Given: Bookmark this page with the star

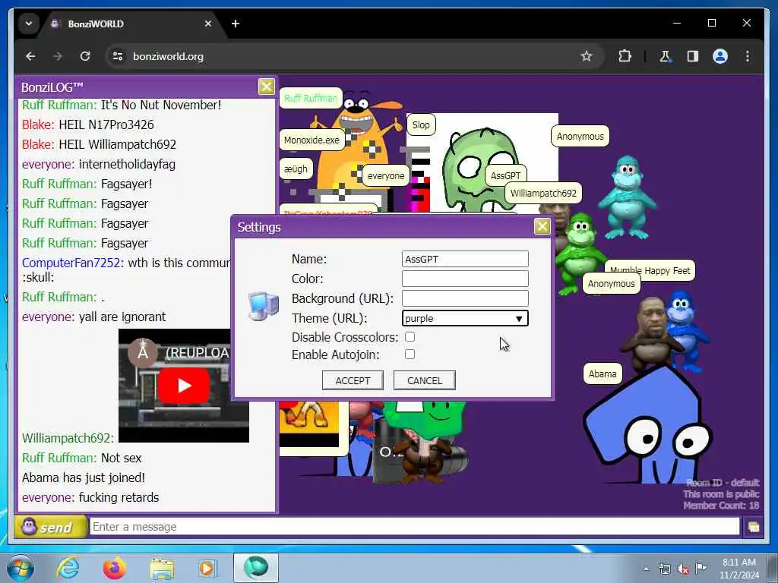Looking at the screenshot, I should (x=587, y=56).
